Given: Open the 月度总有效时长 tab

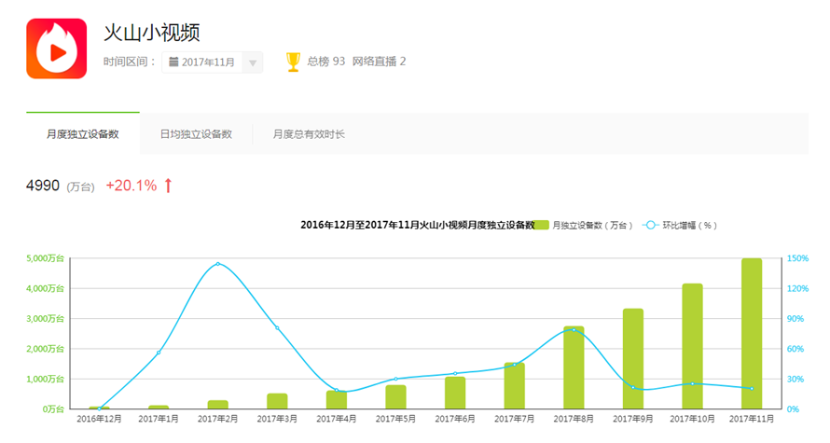Looking at the screenshot, I should coord(309,134).
